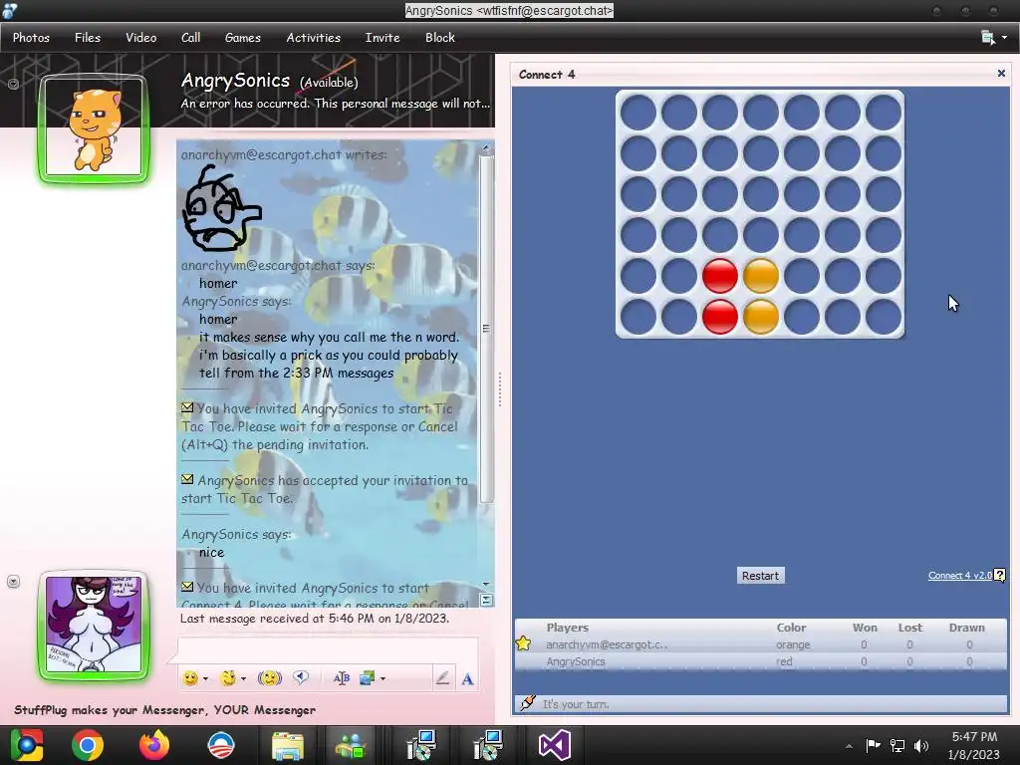Show hidden tray icons arrow

click(849, 746)
